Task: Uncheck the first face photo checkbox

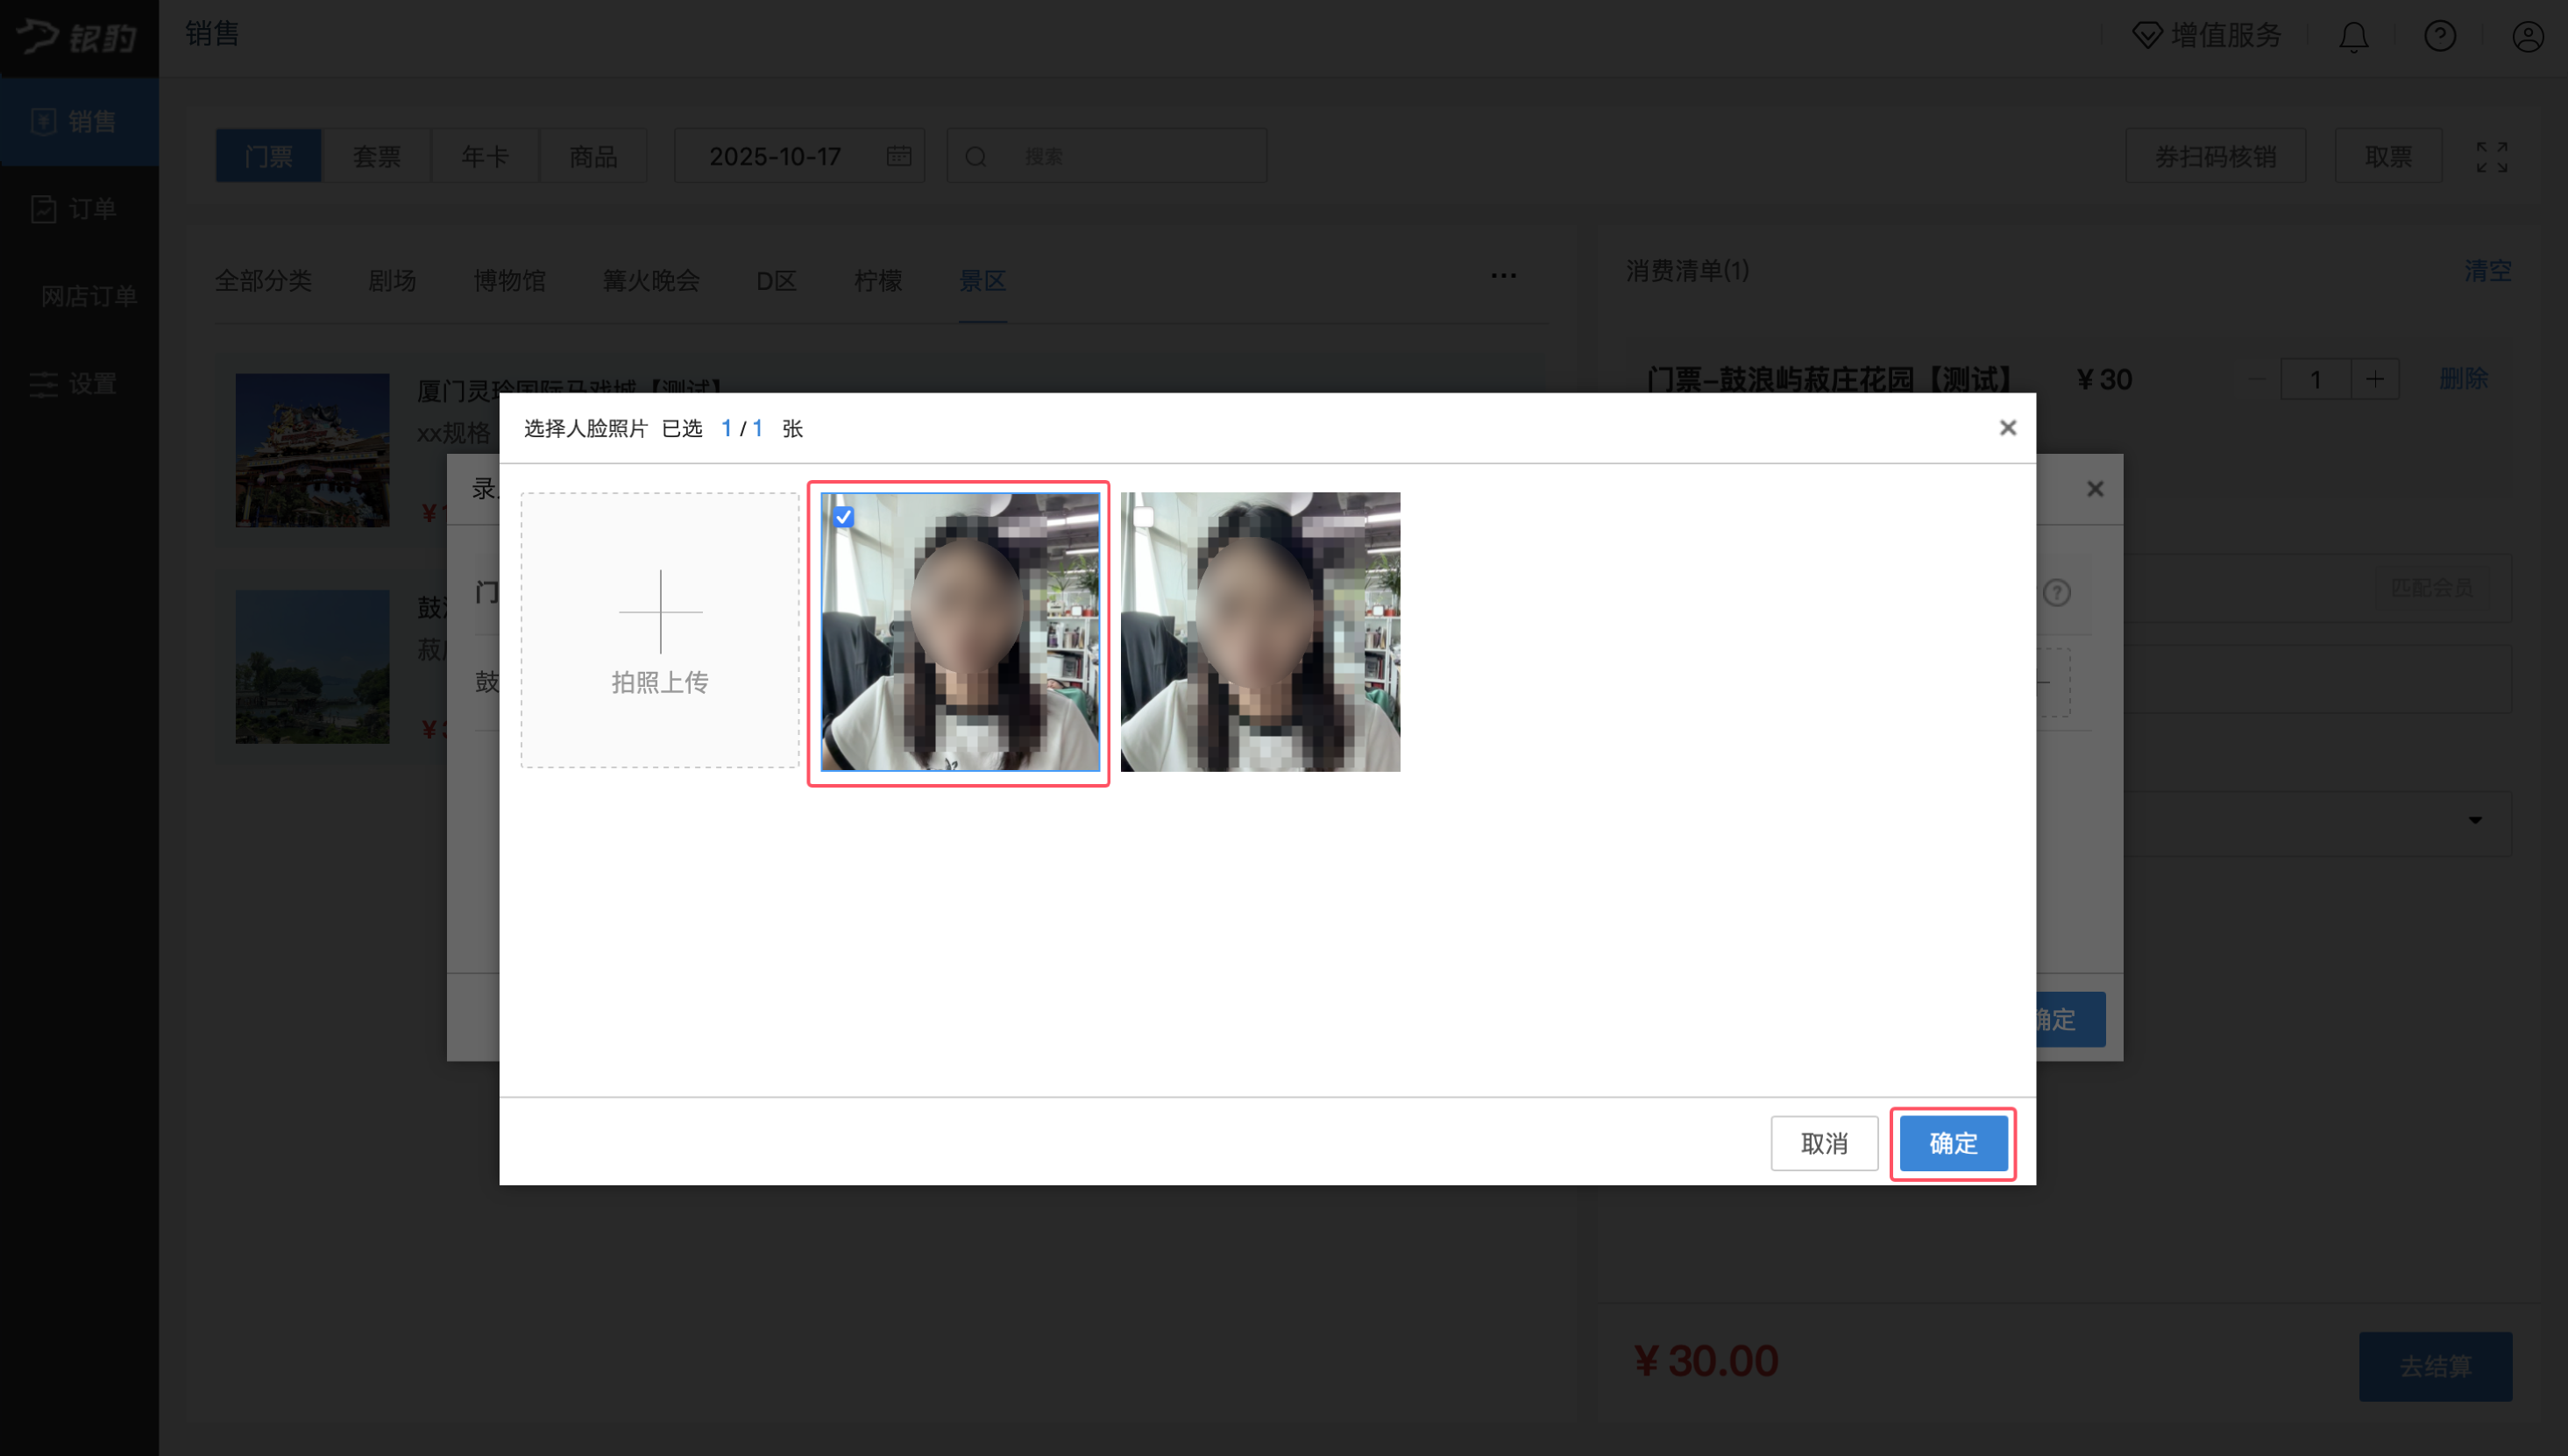Action: point(843,517)
